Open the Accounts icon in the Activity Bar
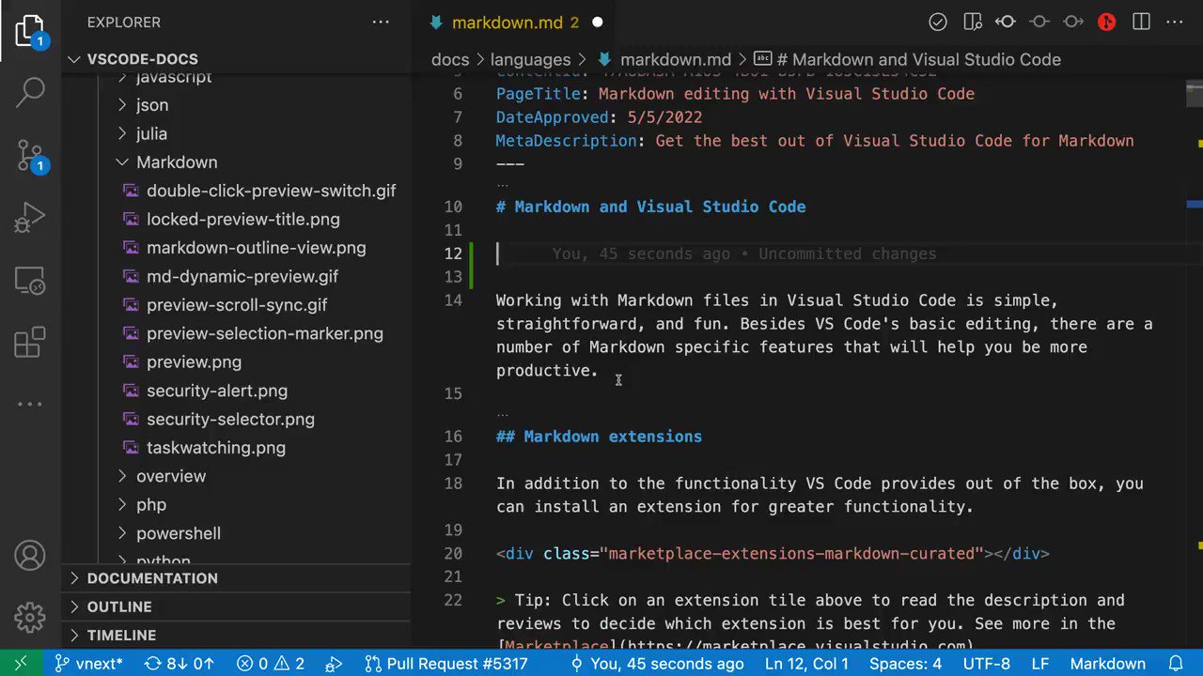 pos(29,556)
